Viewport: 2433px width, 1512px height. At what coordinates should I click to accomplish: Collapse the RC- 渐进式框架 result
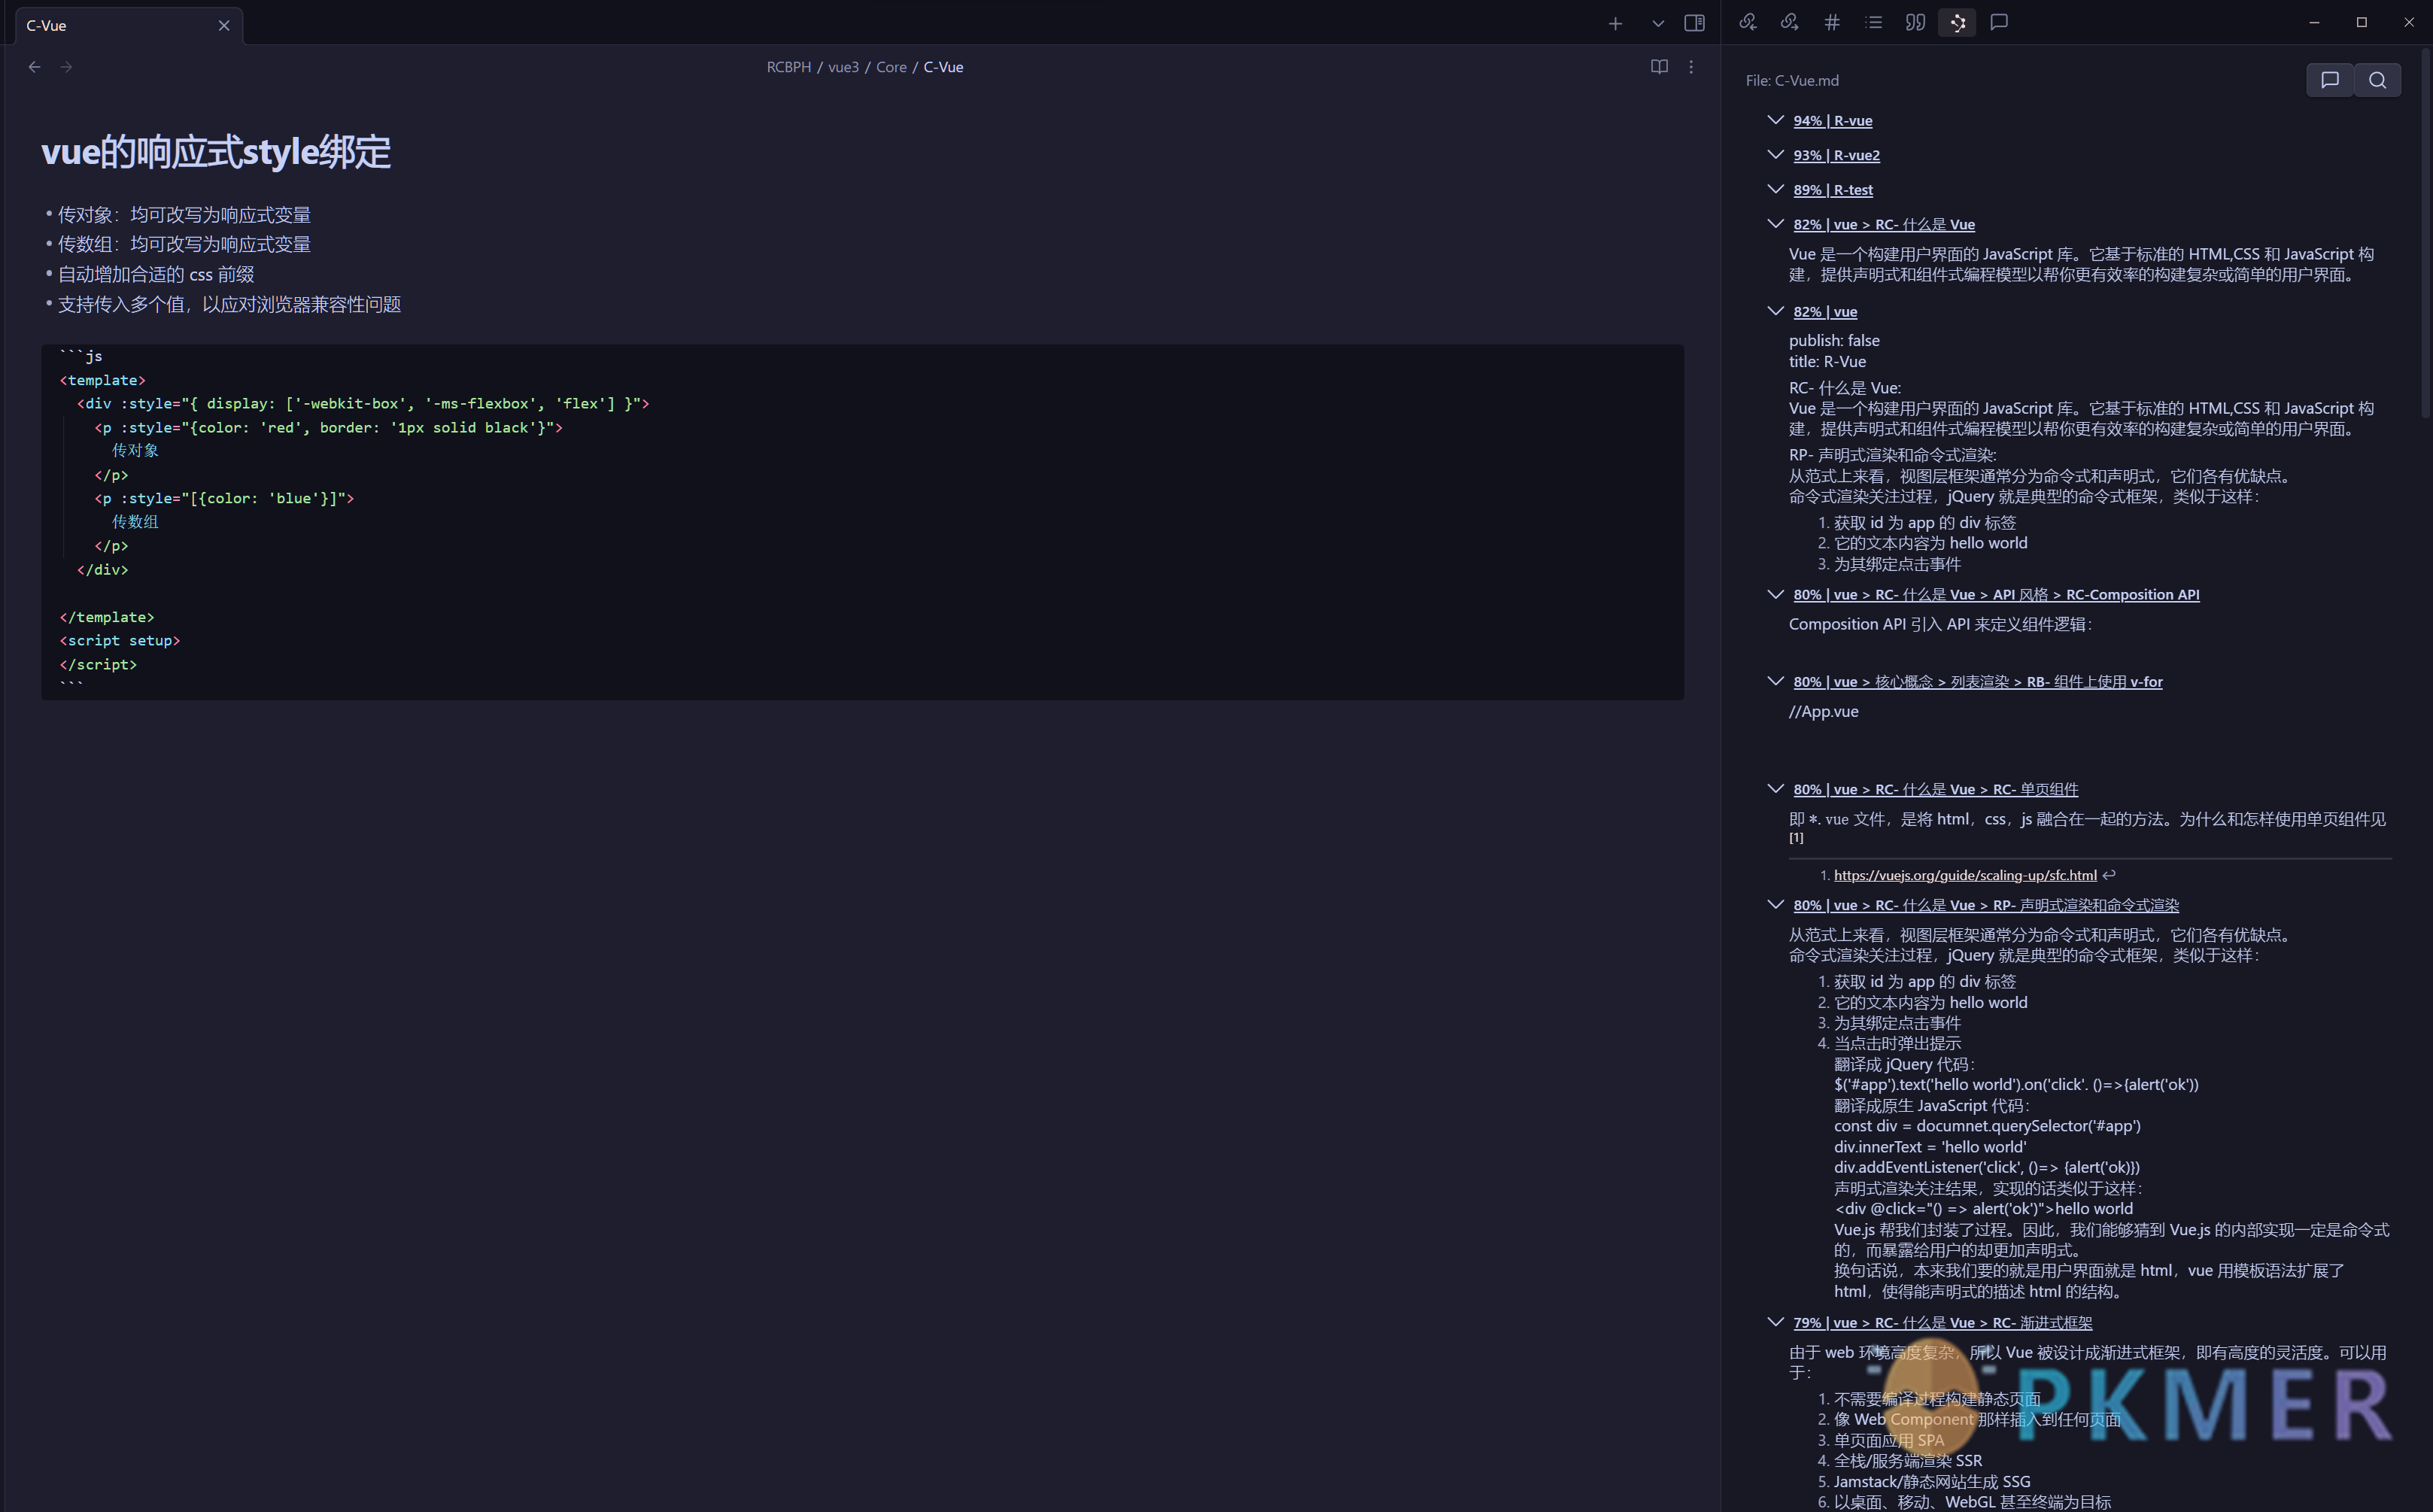[x=1775, y=1322]
